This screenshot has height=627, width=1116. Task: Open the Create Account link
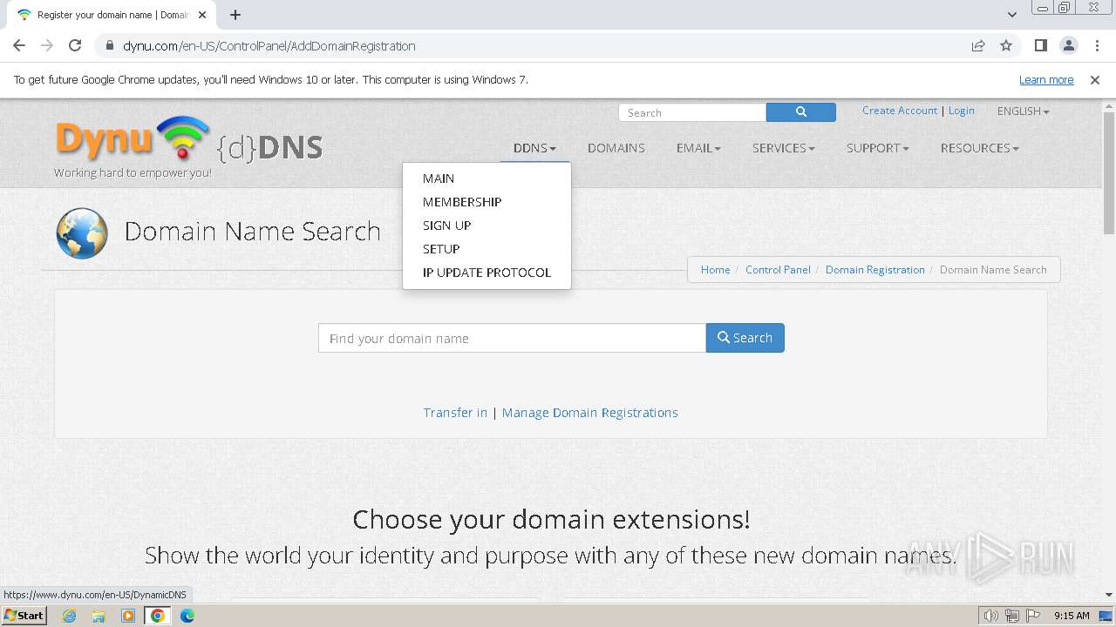click(x=900, y=111)
